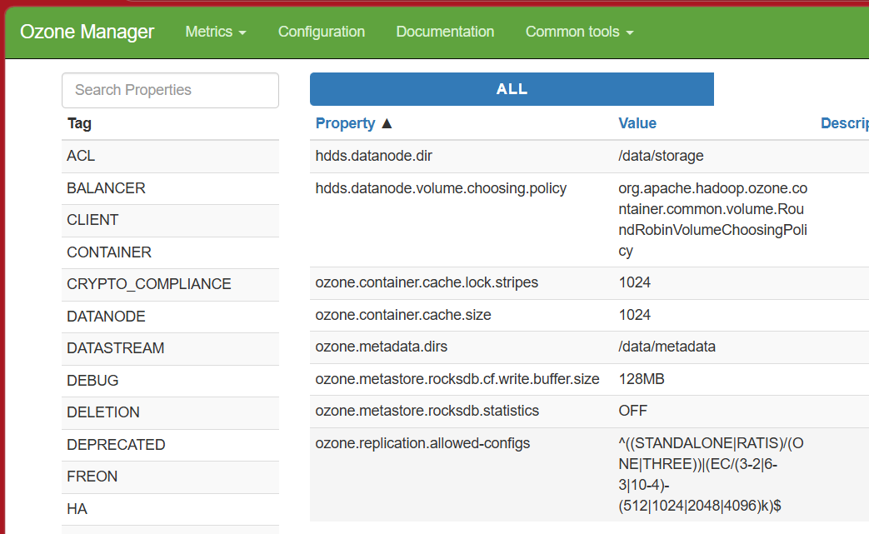This screenshot has width=869, height=534.
Task: Filter by the BALANCER tag
Action: click(170, 188)
